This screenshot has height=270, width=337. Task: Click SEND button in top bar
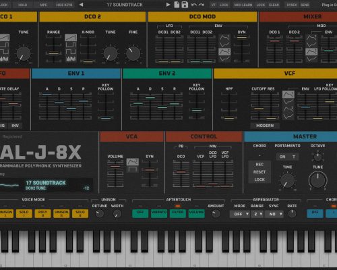[305, 5]
